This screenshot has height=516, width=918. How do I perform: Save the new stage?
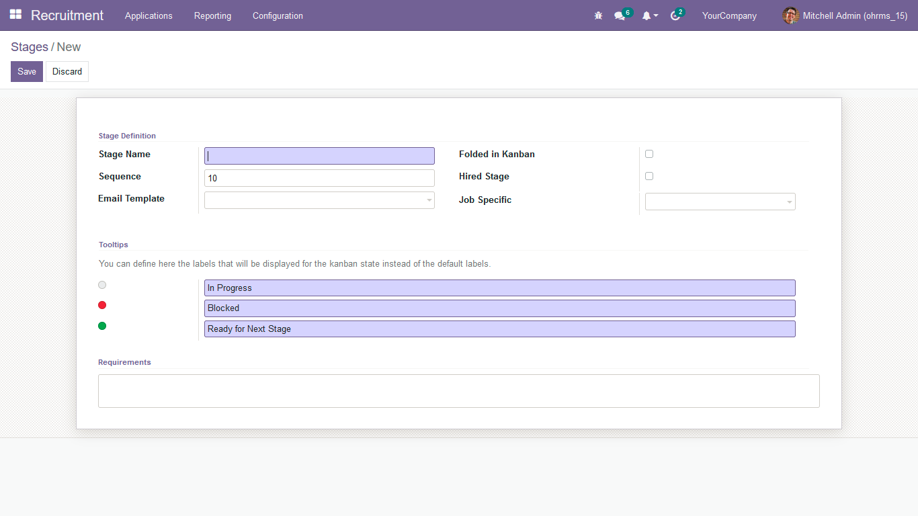(x=27, y=72)
